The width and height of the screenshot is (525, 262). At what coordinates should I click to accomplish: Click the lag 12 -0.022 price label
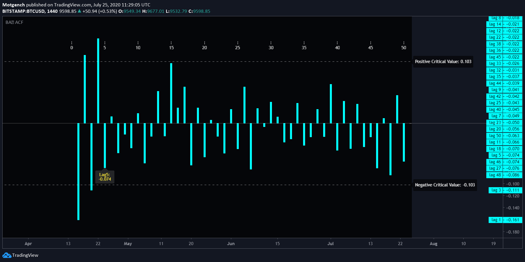click(x=504, y=31)
